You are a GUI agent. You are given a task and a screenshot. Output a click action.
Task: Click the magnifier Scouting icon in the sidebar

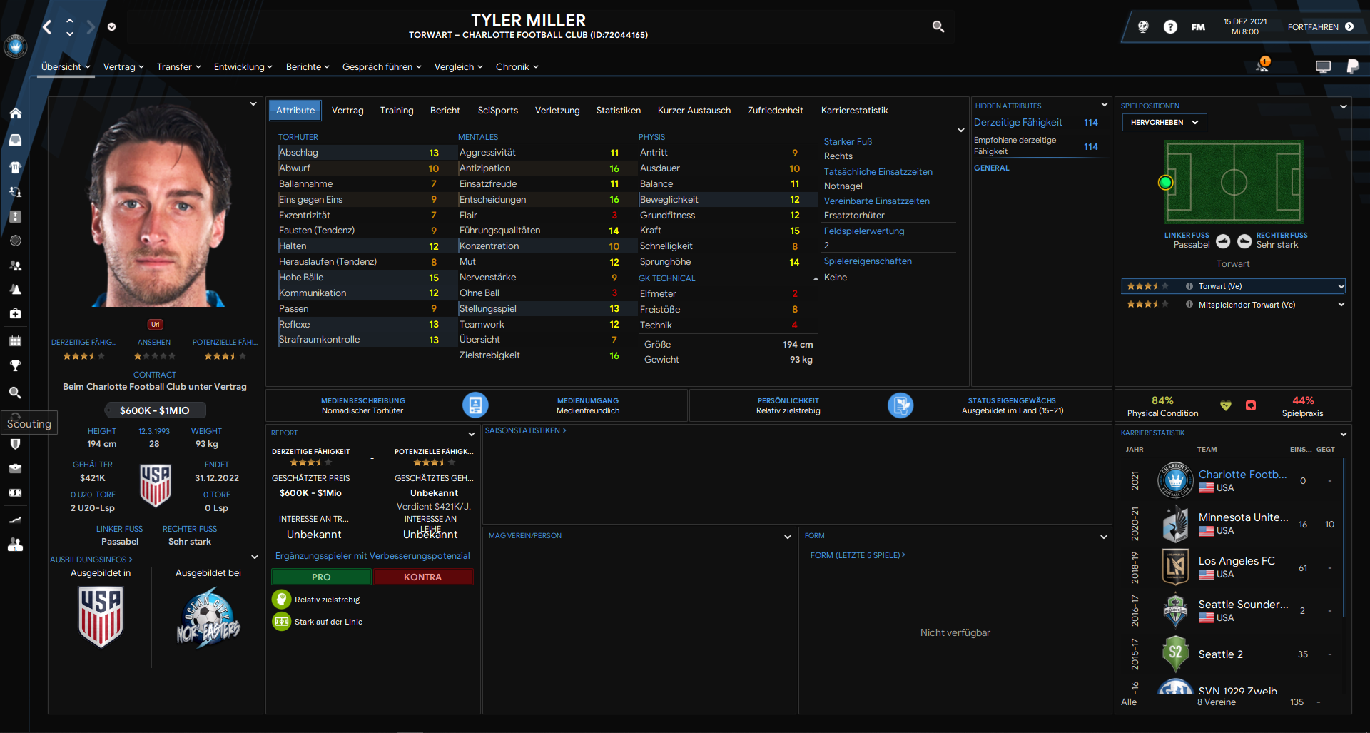[15, 393]
